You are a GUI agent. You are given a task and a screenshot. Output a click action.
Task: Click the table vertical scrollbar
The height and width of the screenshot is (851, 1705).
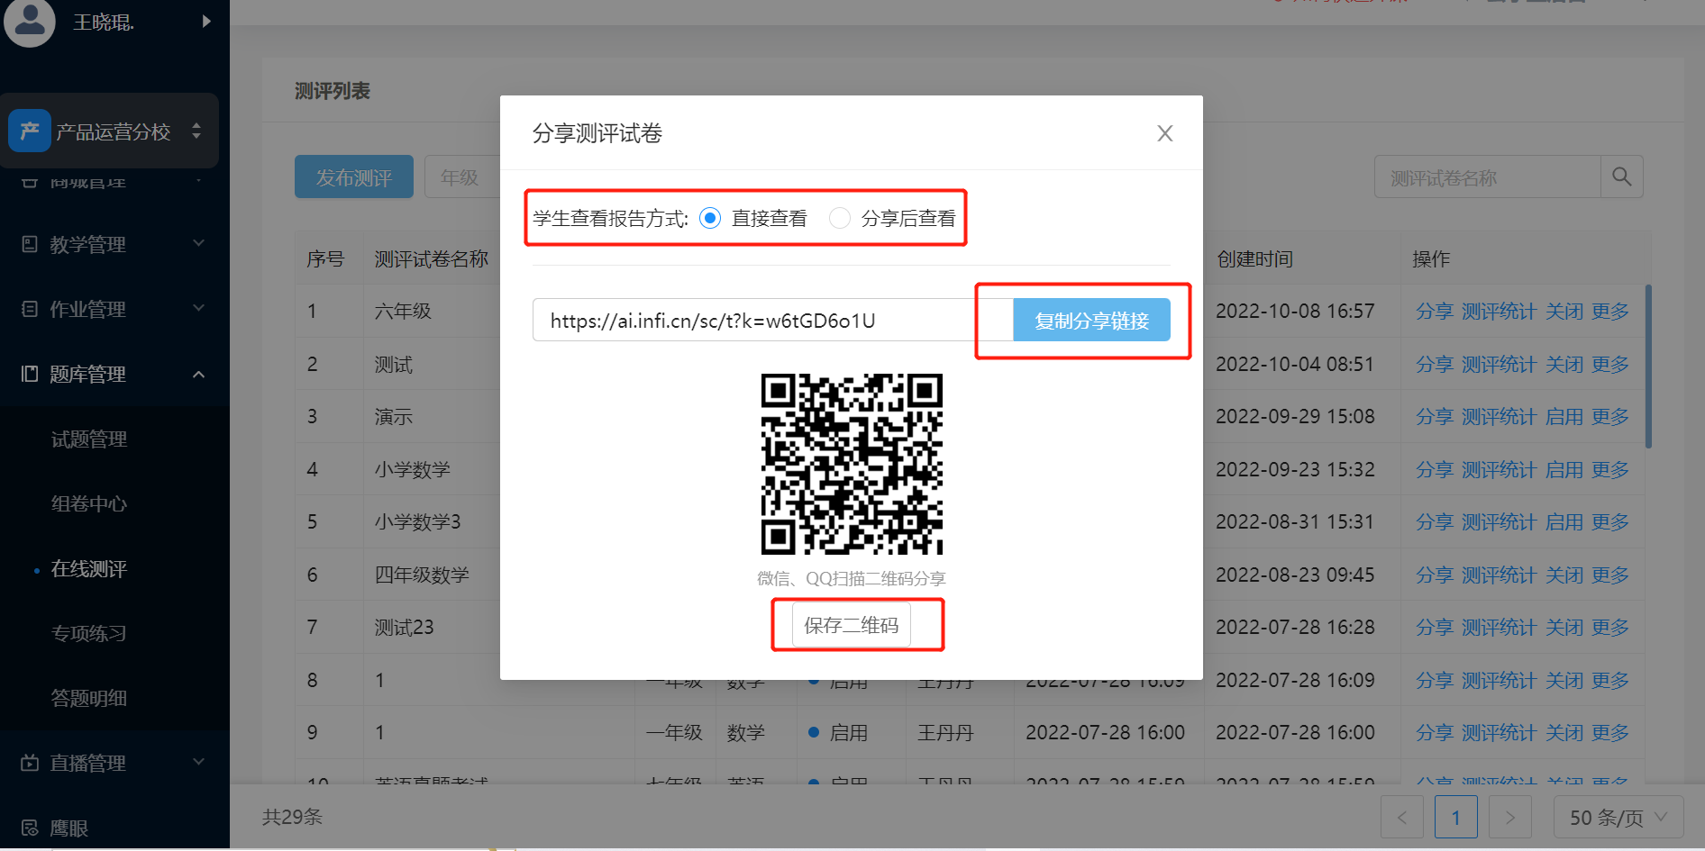click(x=1648, y=366)
